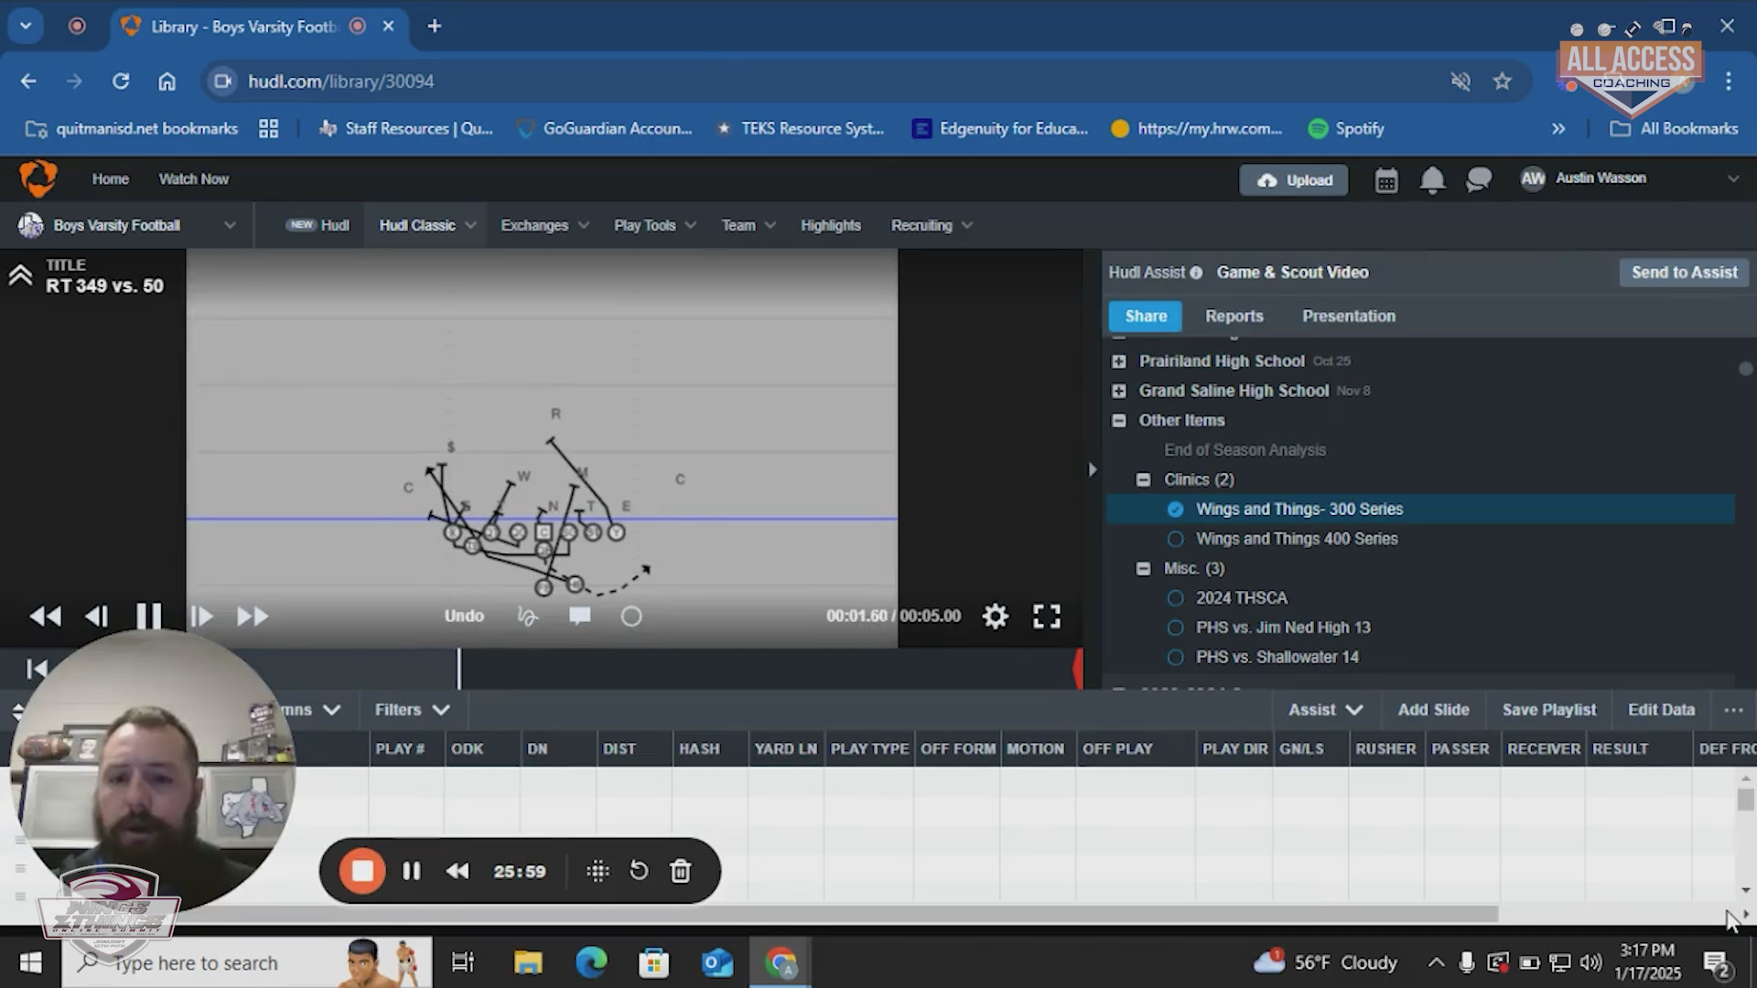Select the circle drawing tool

click(x=631, y=617)
